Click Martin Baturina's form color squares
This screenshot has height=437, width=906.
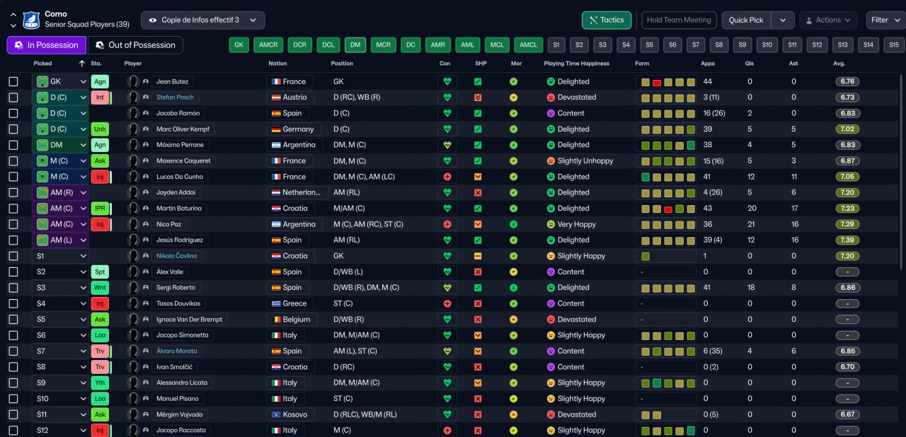pyautogui.click(x=666, y=209)
